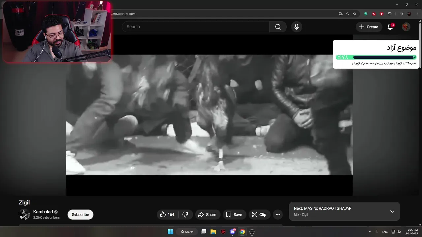This screenshot has width=422, height=237.
Task: Open Chrome three-dot menu
Action: (x=417, y=14)
